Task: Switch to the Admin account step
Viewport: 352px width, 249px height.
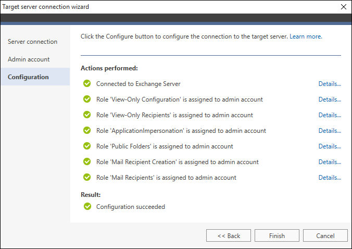Action: pos(29,59)
